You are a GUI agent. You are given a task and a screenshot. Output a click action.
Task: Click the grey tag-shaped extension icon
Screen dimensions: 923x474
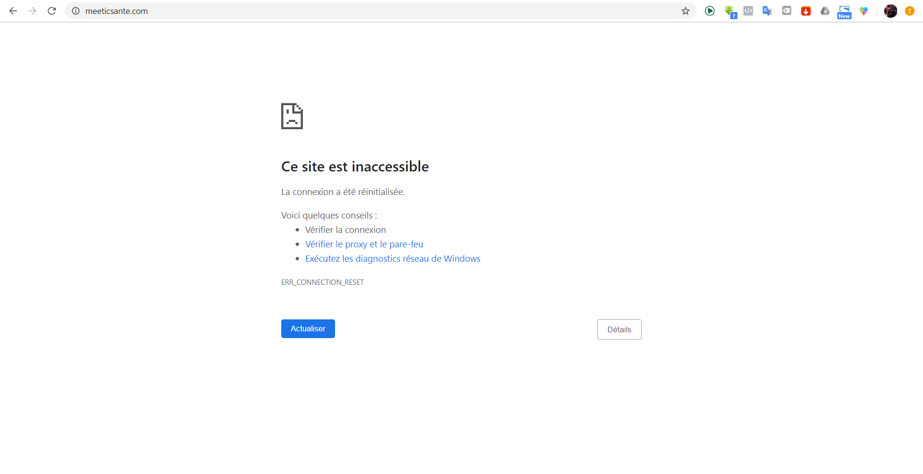click(786, 11)
